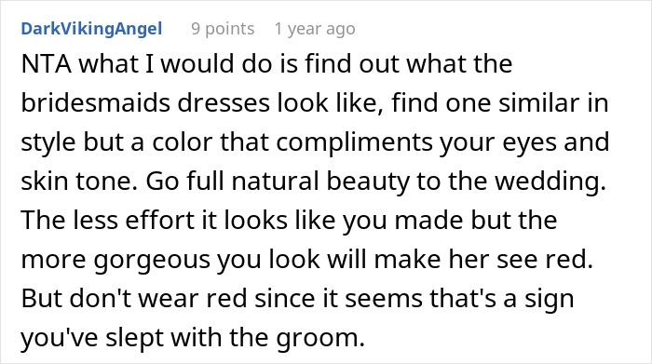Open DarkVikingAngel's user profile
The width and height of the screenshot is (652, 364).
91,29
